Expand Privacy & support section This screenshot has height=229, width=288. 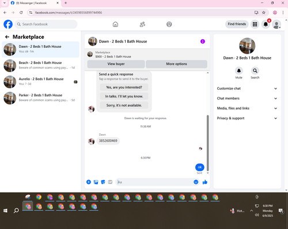(x=247, y=118)
